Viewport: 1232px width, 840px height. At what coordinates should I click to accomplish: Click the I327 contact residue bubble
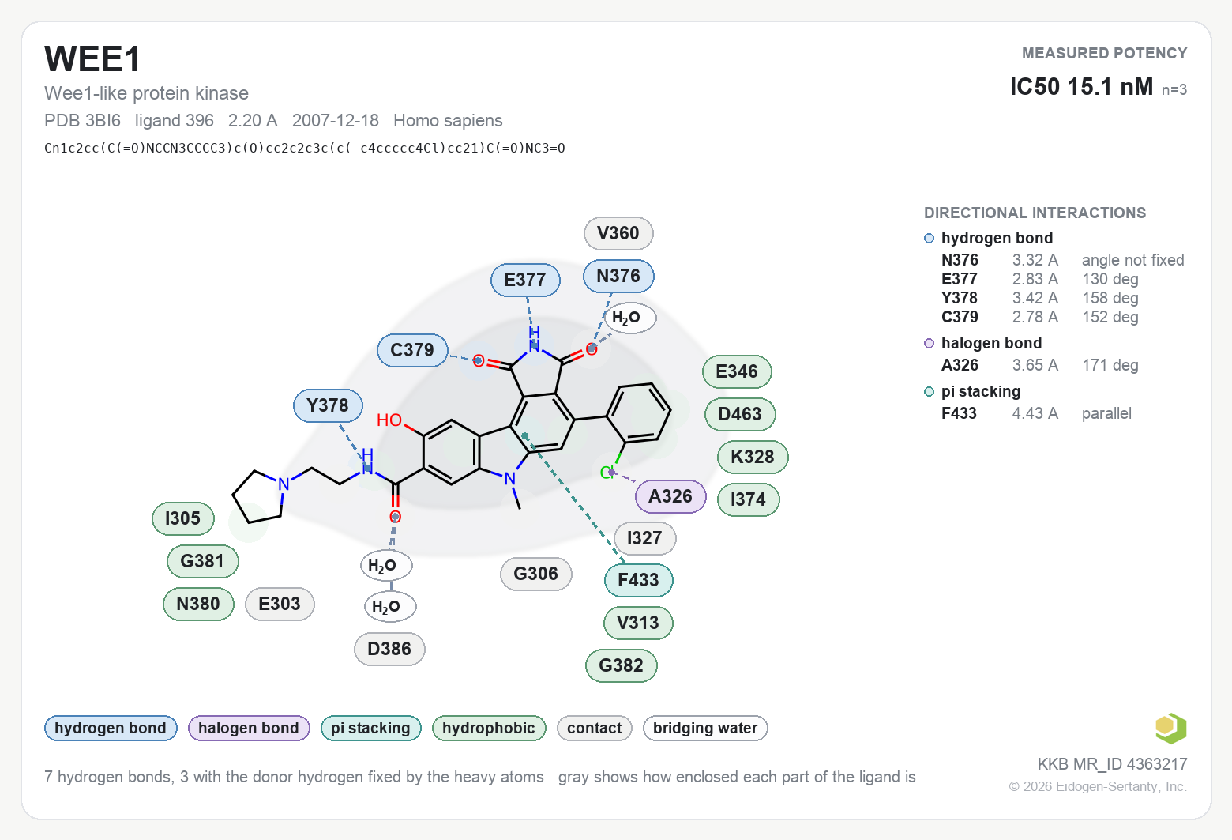tap(644, 538)
